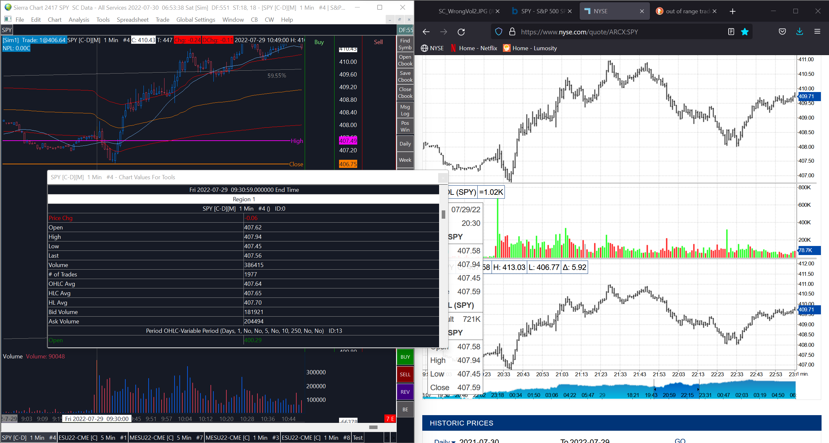Click the Chart Values window scrollbar thumb

click(443, 214)
